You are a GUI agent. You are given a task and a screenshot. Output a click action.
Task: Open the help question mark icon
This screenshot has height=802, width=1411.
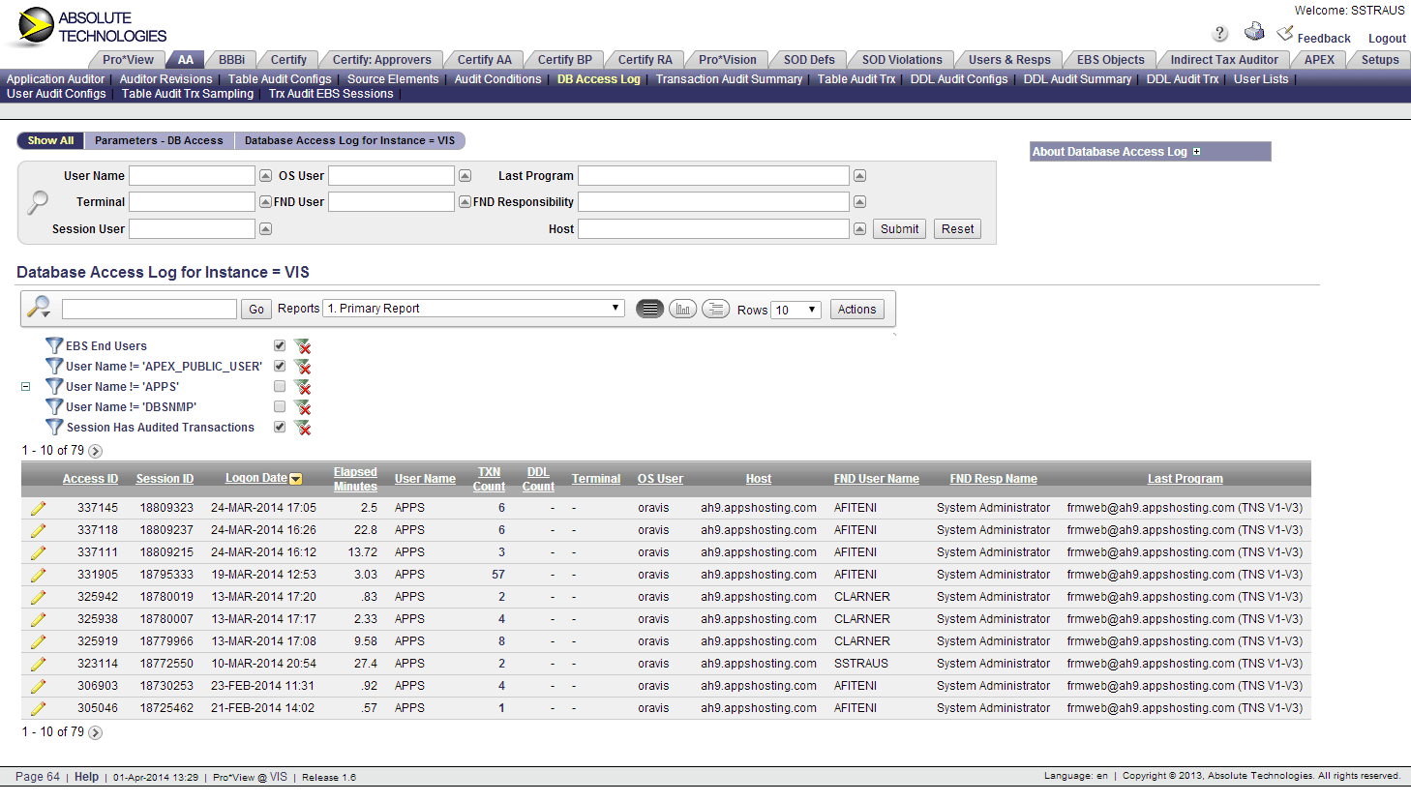[1219, 33]
